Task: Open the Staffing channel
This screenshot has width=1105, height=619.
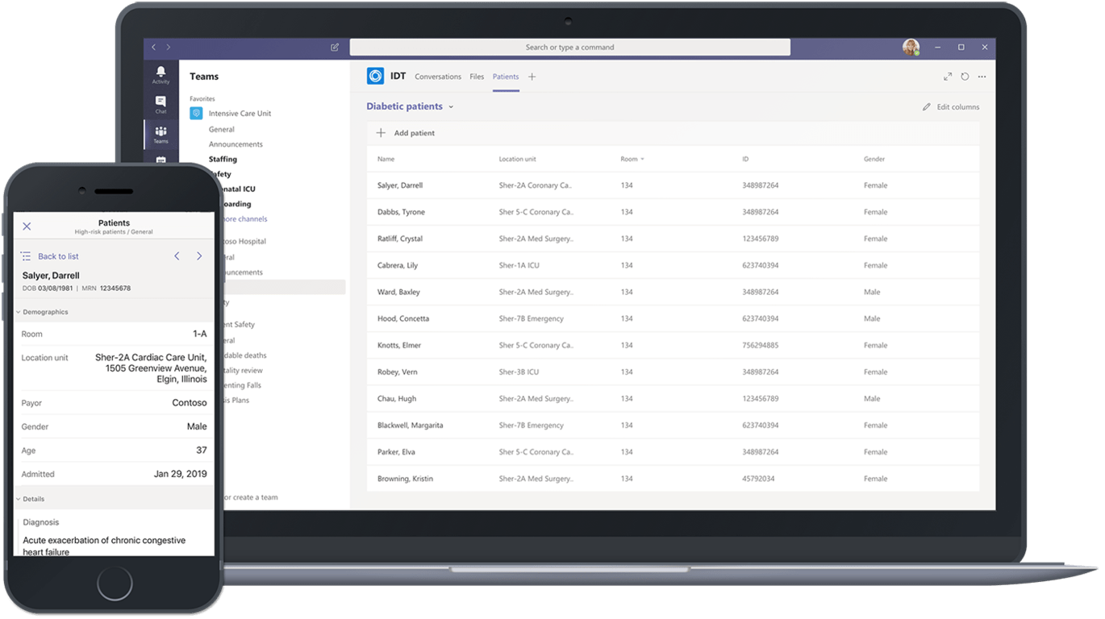Action: [223, 159]
